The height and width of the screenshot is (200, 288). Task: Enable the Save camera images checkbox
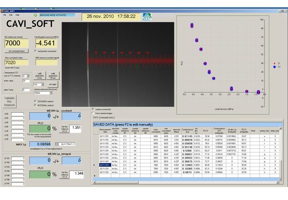(94, 113)
